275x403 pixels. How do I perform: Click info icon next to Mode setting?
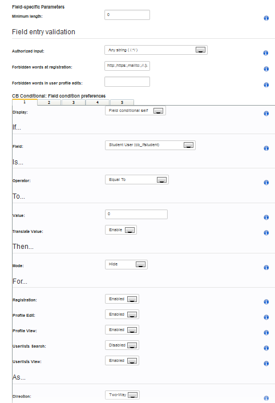pos(266,268)
